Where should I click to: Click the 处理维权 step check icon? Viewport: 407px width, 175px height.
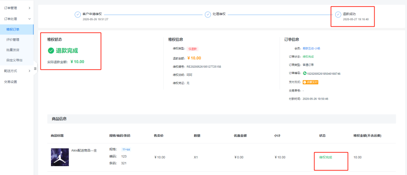click(208, 15)
